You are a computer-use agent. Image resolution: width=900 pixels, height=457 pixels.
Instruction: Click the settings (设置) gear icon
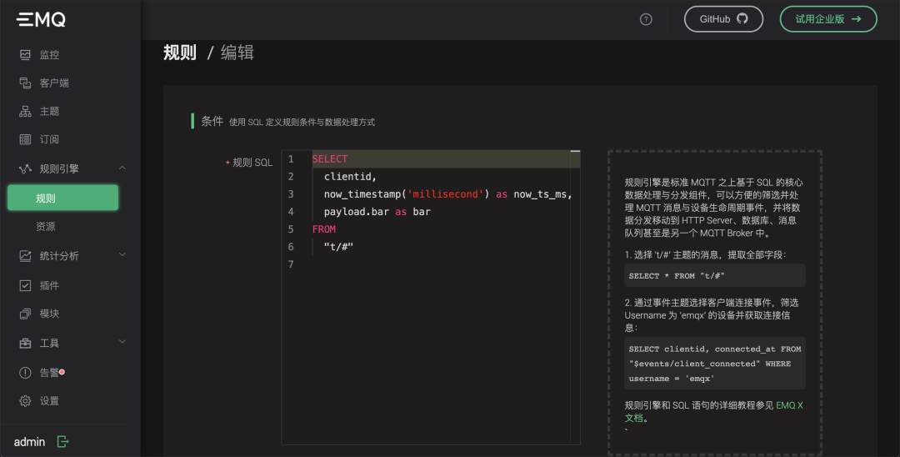pos(25,401)
